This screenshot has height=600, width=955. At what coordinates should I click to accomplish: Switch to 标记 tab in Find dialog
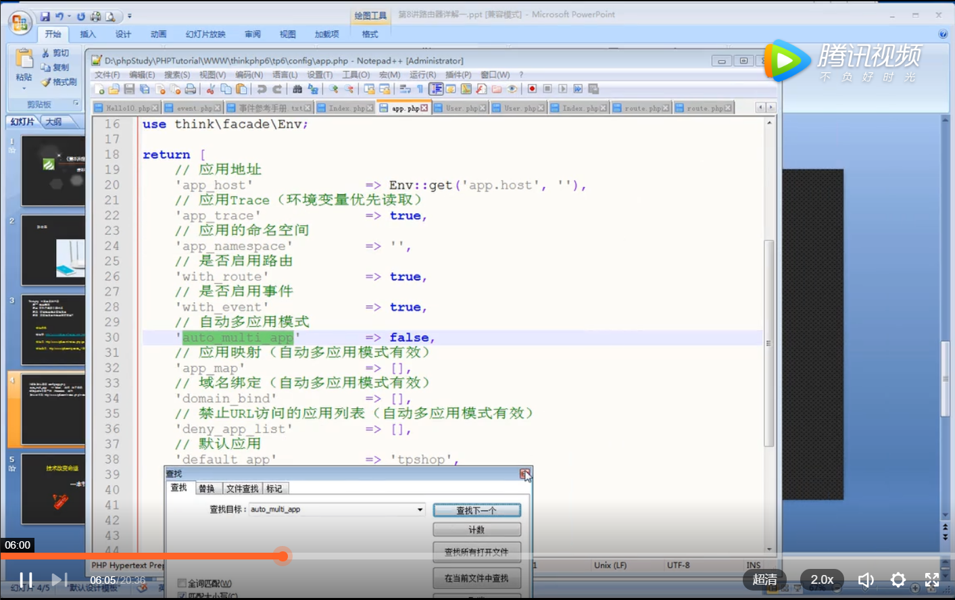[x=274, y=489]
